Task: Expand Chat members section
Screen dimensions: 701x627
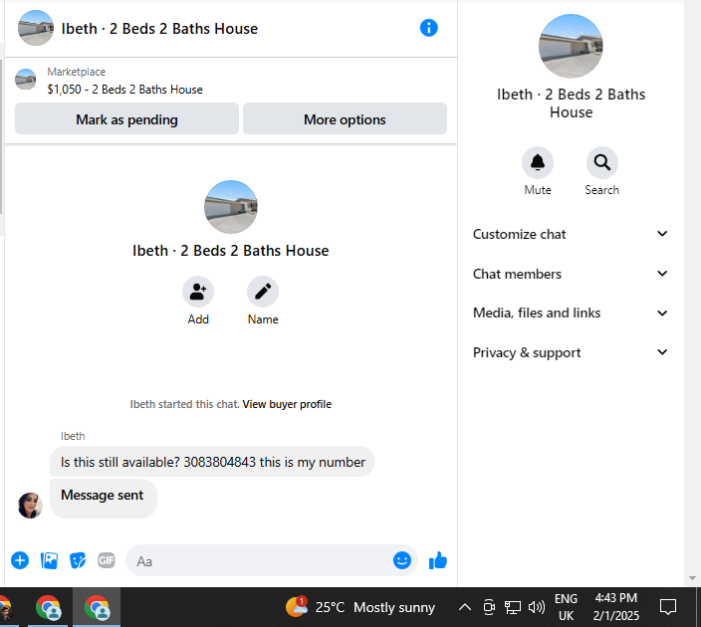Action: click(x=571, y=274)
